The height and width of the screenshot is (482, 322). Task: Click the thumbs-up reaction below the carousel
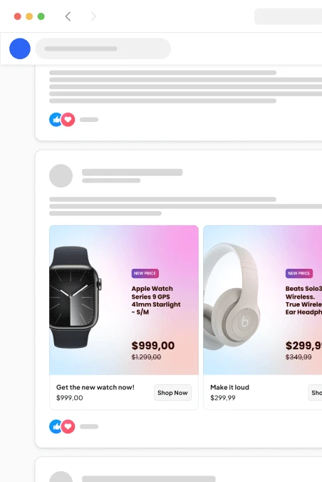pos(56,426)
